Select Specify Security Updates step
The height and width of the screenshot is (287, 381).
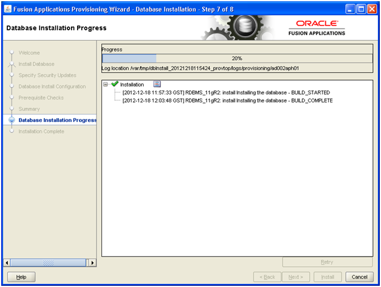pyautogui.click(x=47, y=75)
